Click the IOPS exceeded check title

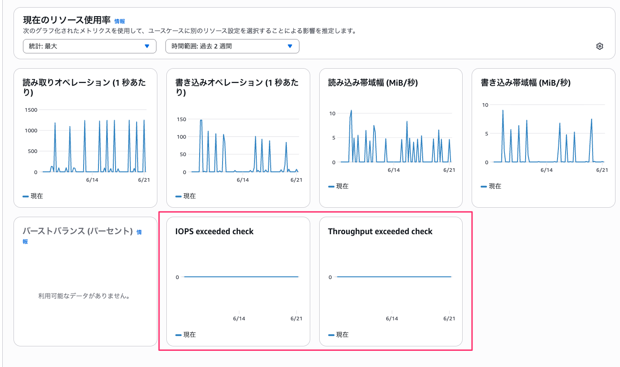(x=214, y=232)
